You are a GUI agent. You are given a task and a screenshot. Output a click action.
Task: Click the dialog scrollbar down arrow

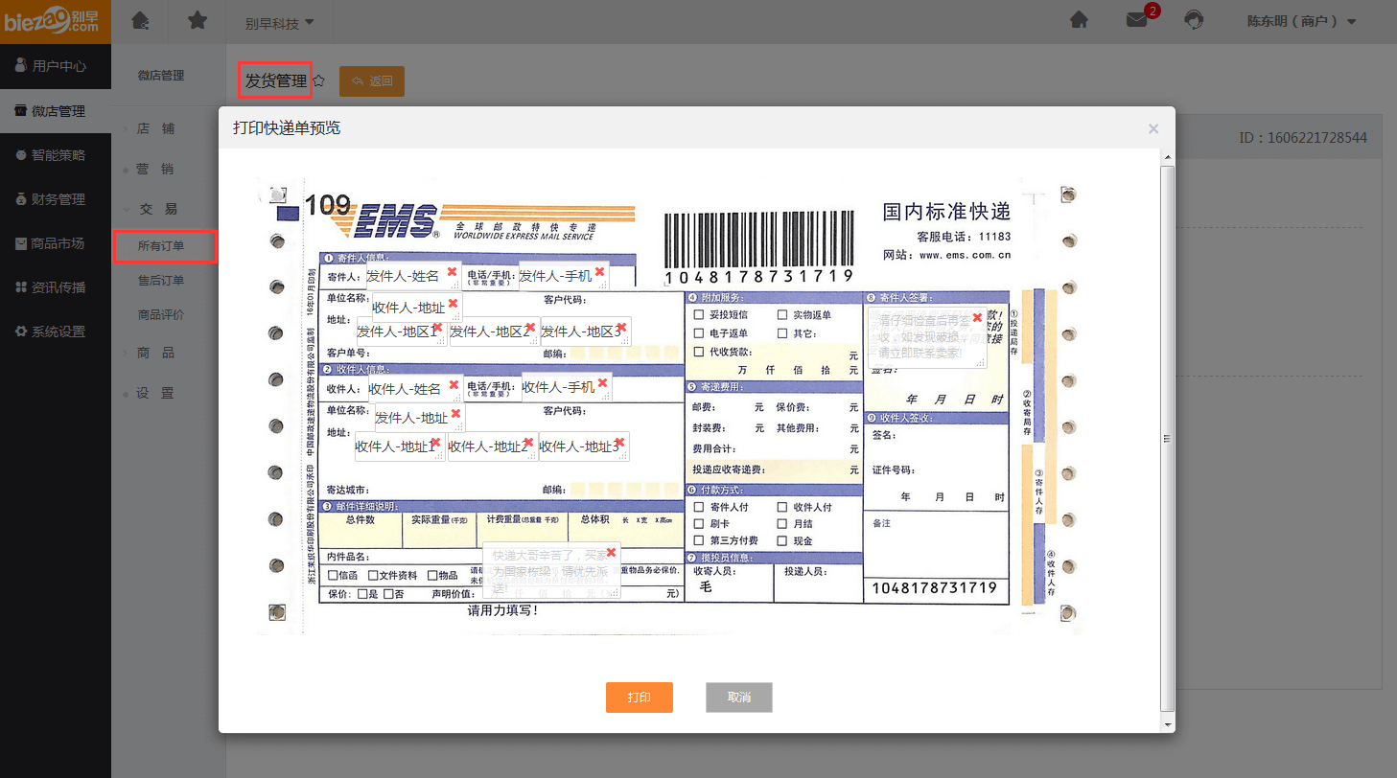(1167, 725)
